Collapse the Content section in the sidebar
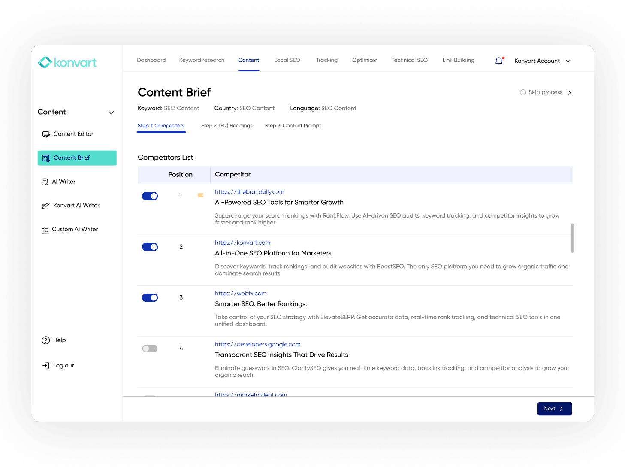The height and width of the screenshot is (467, 625). 111,112
